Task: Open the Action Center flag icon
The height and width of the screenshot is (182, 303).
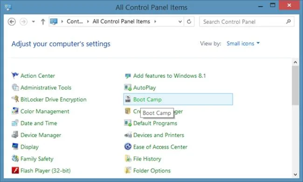Action: (15, 75)
